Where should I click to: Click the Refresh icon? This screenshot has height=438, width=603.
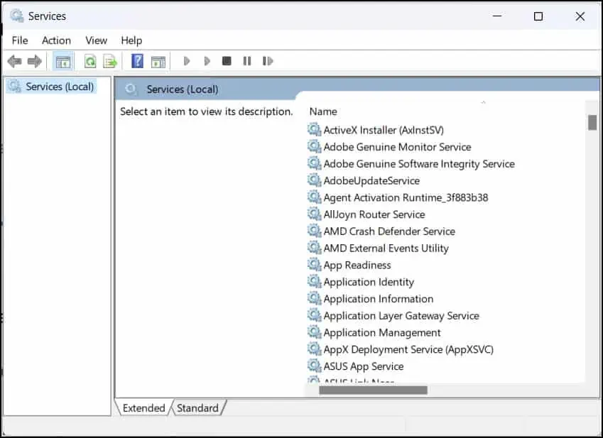coord(90,61)
